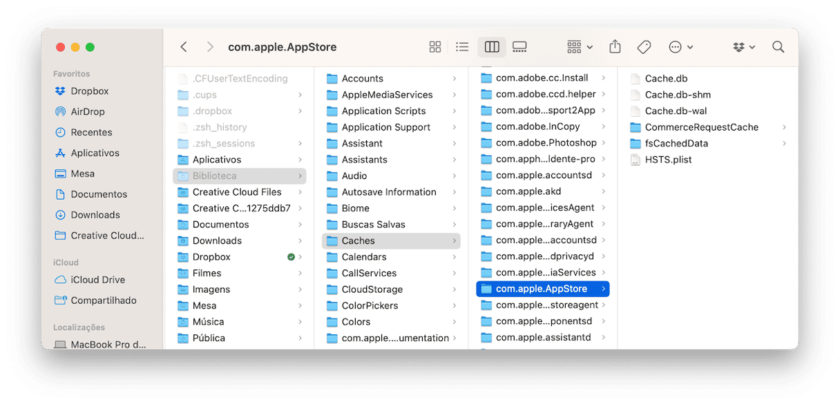The width and height of the screenshot is (840, 404).
Task: Switch to gallery view
Action: [x=519, y=47]
